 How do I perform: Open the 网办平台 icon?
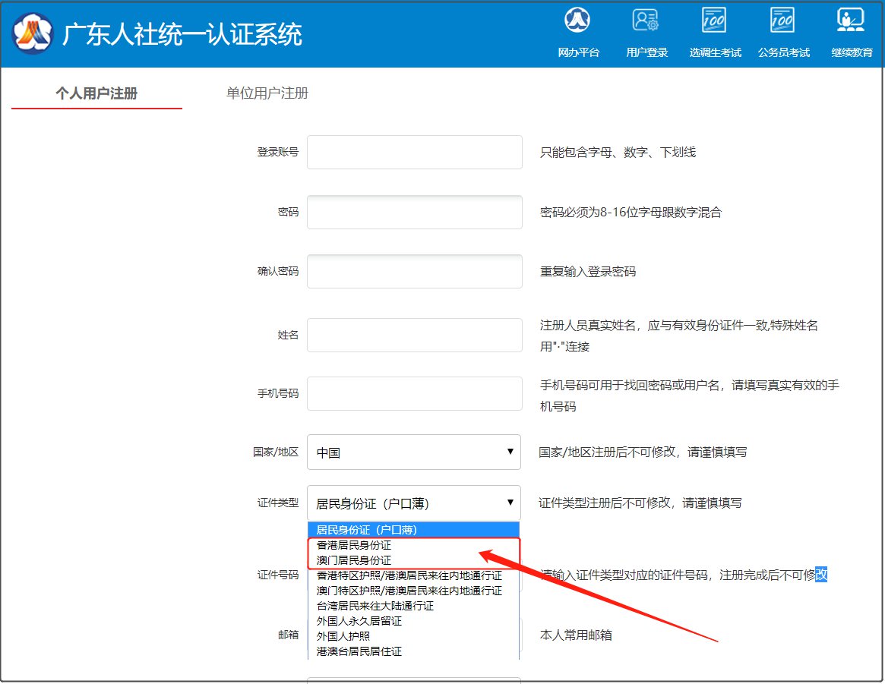(579, 20)
